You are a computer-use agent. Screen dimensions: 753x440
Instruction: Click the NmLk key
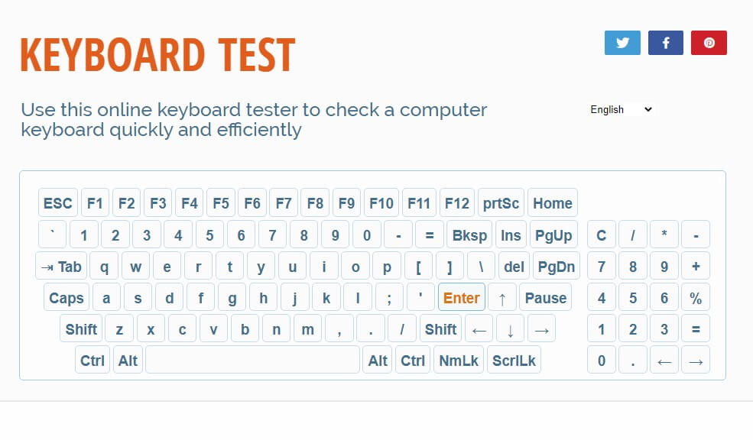coord(459,361)
